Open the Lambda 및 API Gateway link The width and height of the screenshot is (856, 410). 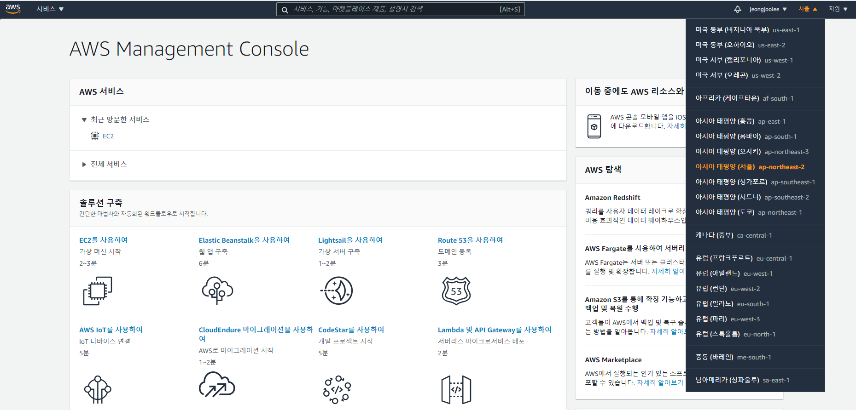(495, 330)
